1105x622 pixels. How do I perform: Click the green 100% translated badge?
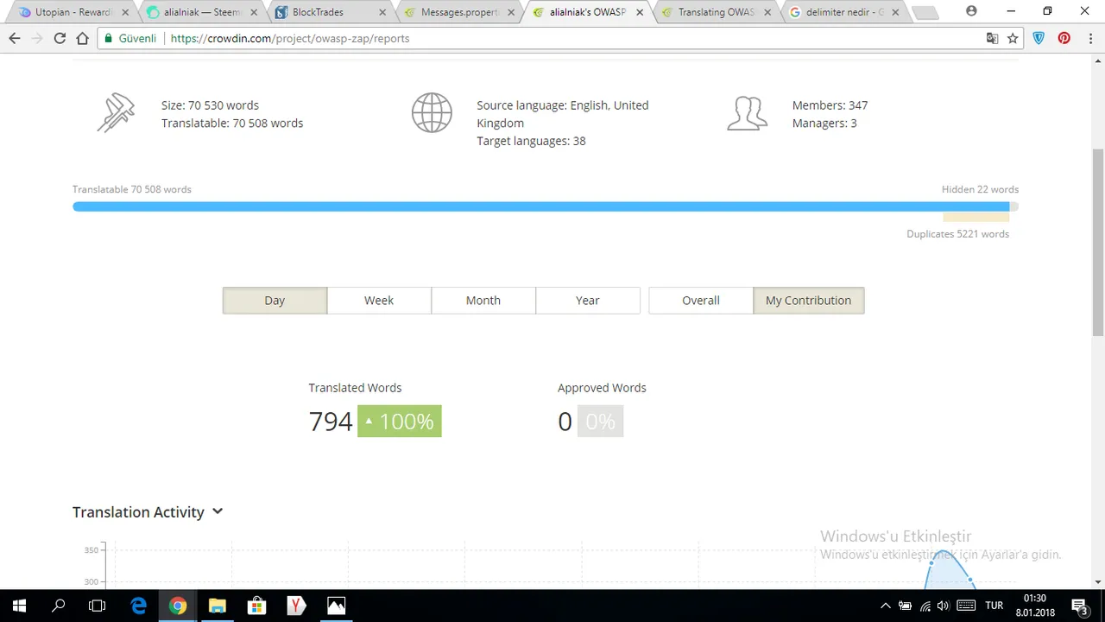pos(399,421)
